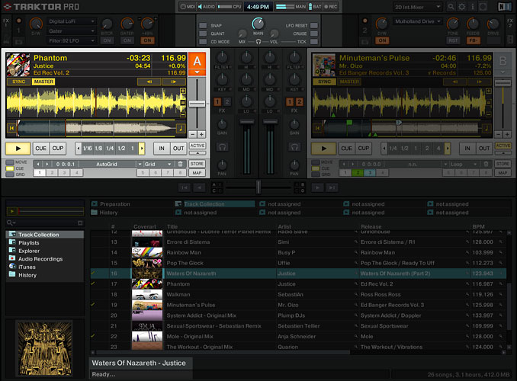This screenshot has height=381, width=517.
Task: Zoom in on Deck A waveform
Action: click(182, 91)
